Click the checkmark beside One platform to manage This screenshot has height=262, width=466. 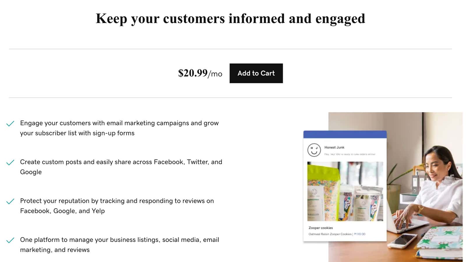pyautogui.click(x=10, y=240)
